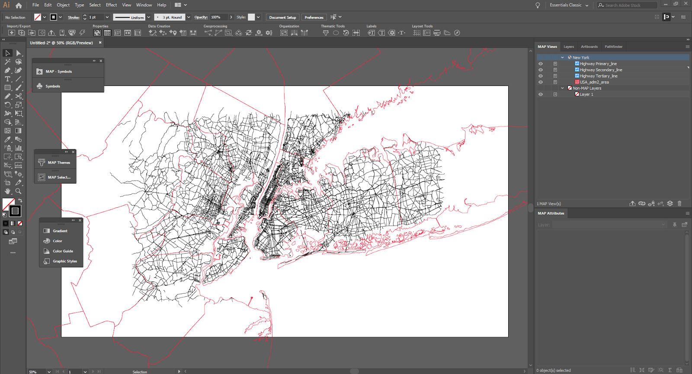Screen dimensions: 692x374
Task: Click the large Stroke swatch in toolbar
Action: (x=15, y=211)
